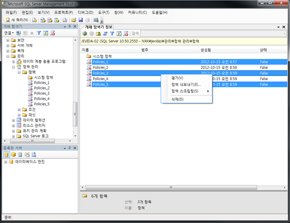This screenshot has height=223, width=290.
Task: Click the Database Engine Query icon in main toolbar
Action: [34, 20]
